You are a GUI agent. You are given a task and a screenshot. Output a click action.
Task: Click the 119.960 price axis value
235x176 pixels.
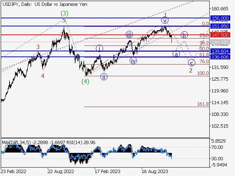220,91
